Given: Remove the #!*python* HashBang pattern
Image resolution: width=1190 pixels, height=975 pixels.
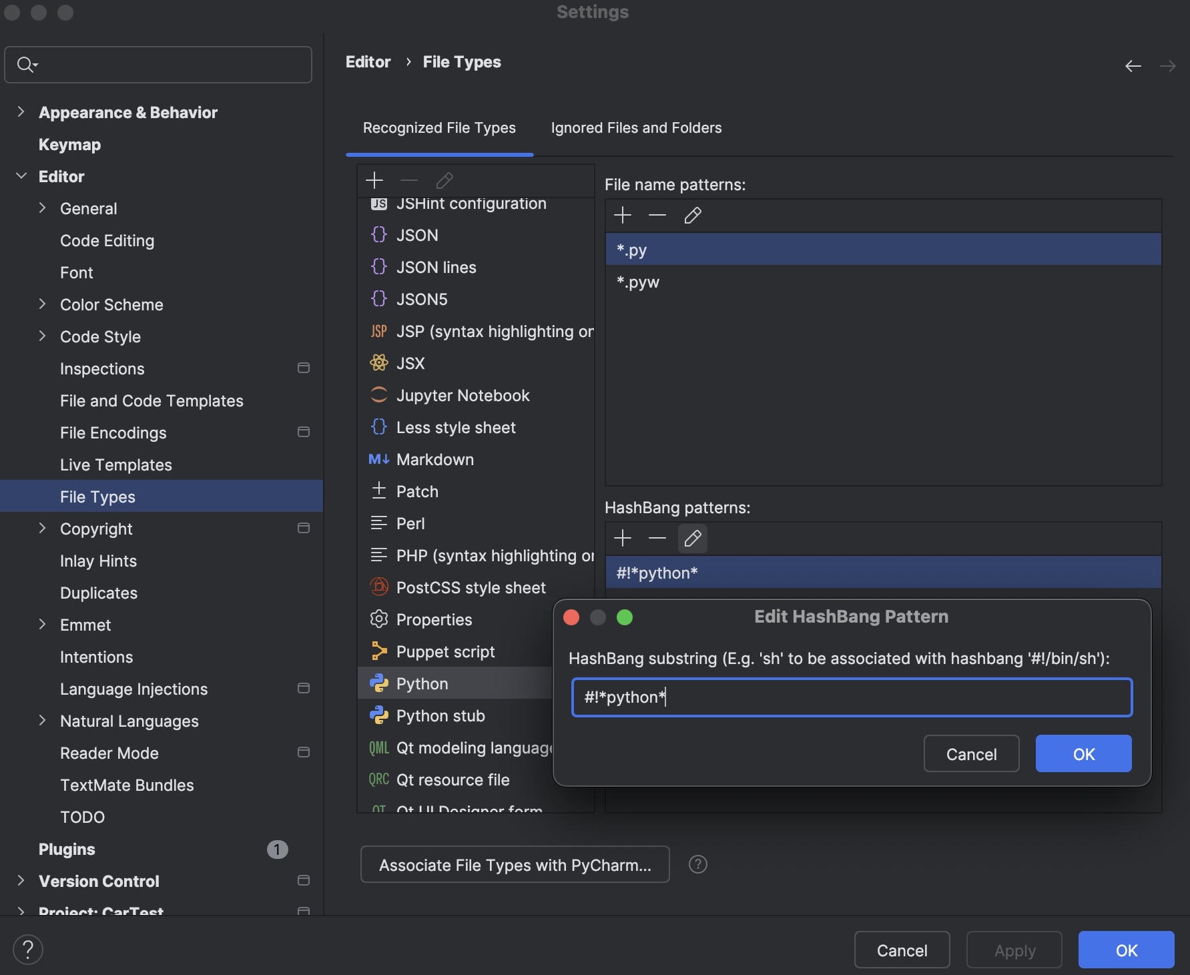Looking at the screenshot, I should coord(657,539).
